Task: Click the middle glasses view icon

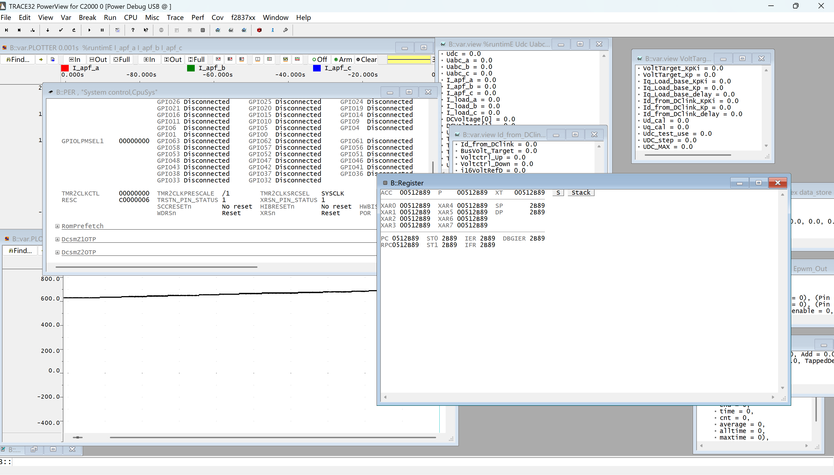Action: [231, 30]
